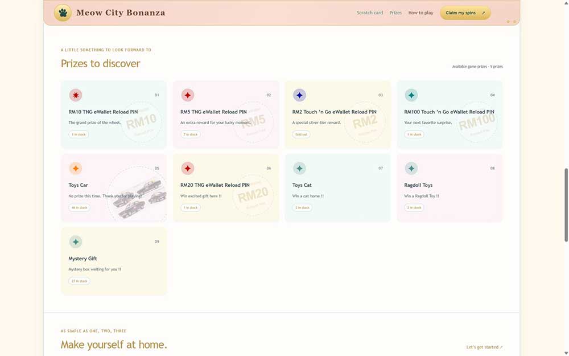Click 'Win a cat home !!' description
The image size is (569, 356).
pyautogui.click(x=308, y=196)
